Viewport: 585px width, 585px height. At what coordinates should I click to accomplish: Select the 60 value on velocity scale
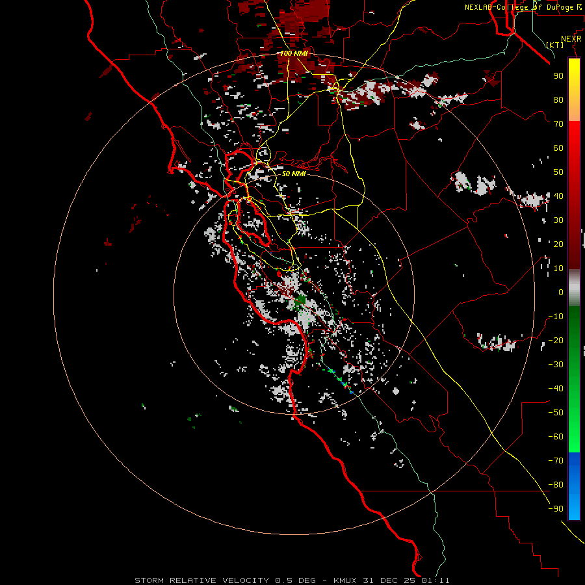pyautogui.click(x=558, y=148)
